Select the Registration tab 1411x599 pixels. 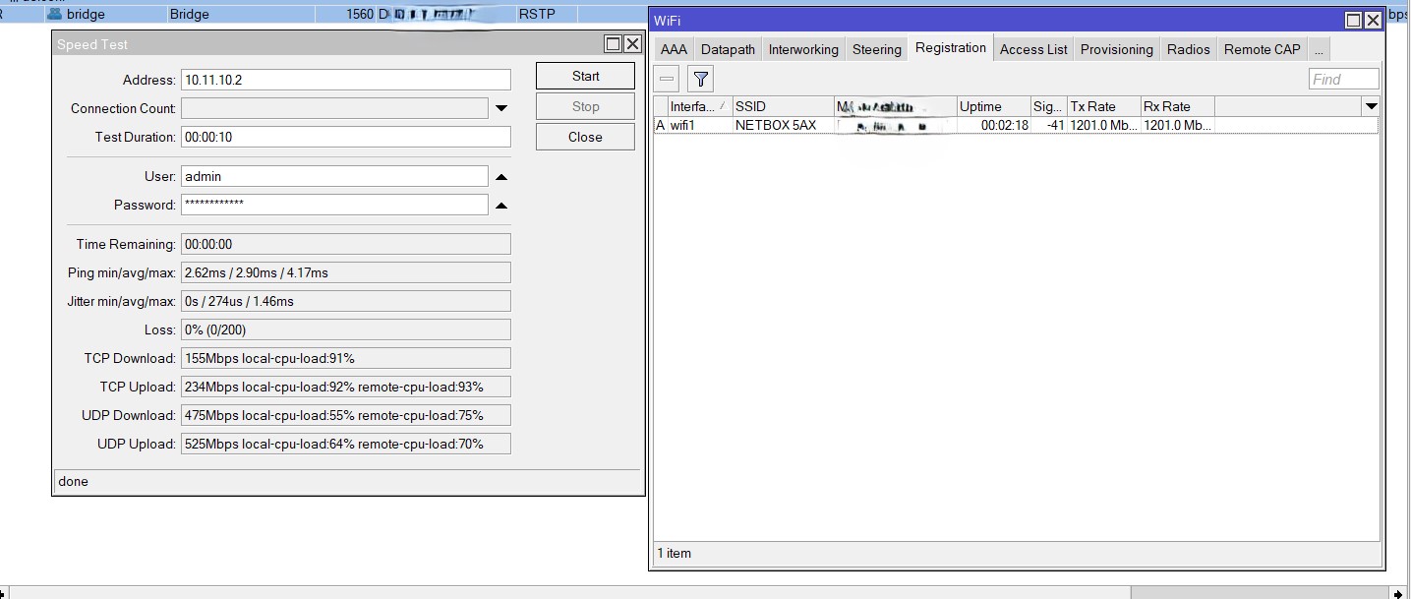click(x=950, y=47)
